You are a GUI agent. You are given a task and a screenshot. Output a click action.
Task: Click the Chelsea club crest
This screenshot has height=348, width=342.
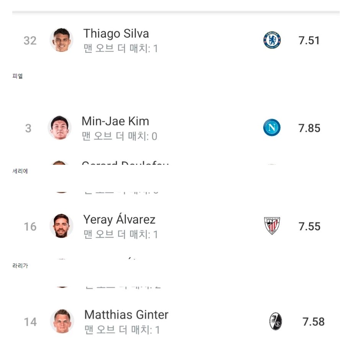tap(272, 40)
